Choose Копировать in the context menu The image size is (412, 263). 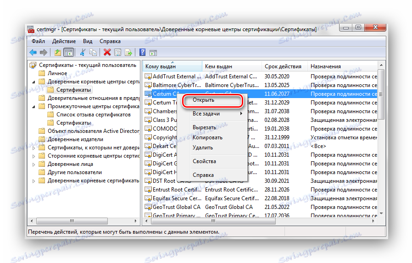coord(212,137)
